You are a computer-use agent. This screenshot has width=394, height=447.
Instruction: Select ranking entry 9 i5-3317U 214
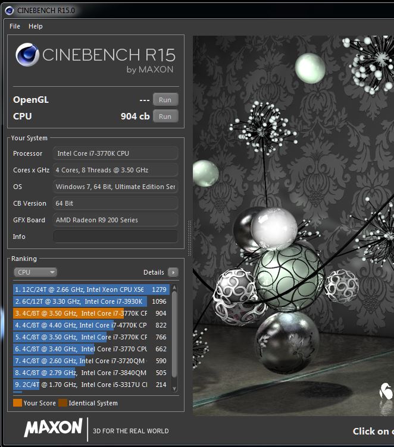pyautogui.click(x=92, y=385)
